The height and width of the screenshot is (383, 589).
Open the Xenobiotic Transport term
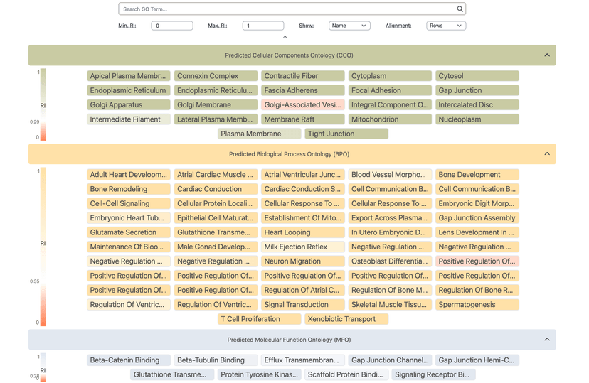pyautogui.click(x=346, y=319)
